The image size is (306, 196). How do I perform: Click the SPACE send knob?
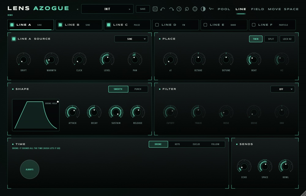point(265,167)
